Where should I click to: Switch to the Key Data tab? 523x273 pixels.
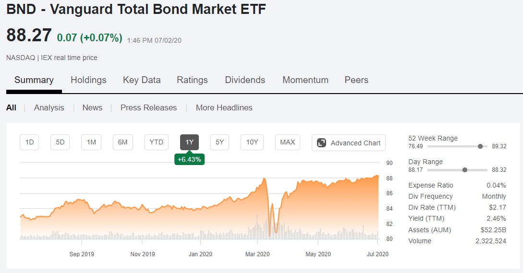[142, 80]
